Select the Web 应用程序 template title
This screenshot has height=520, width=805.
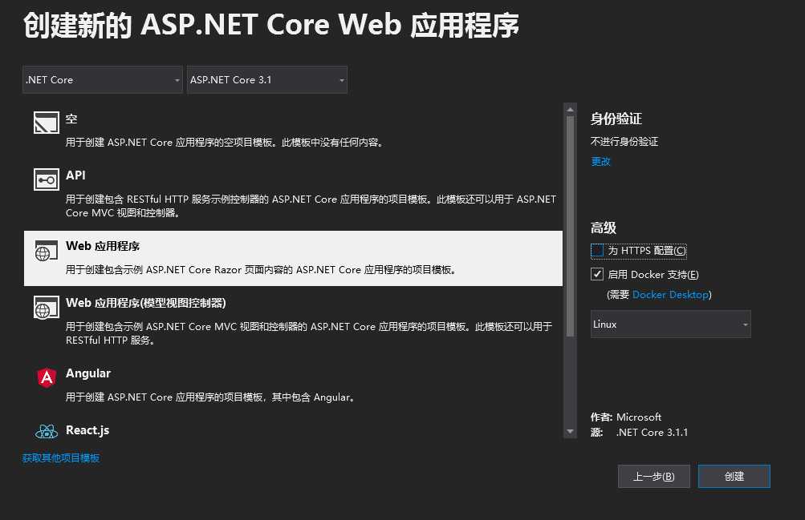(x=103, y=246)
